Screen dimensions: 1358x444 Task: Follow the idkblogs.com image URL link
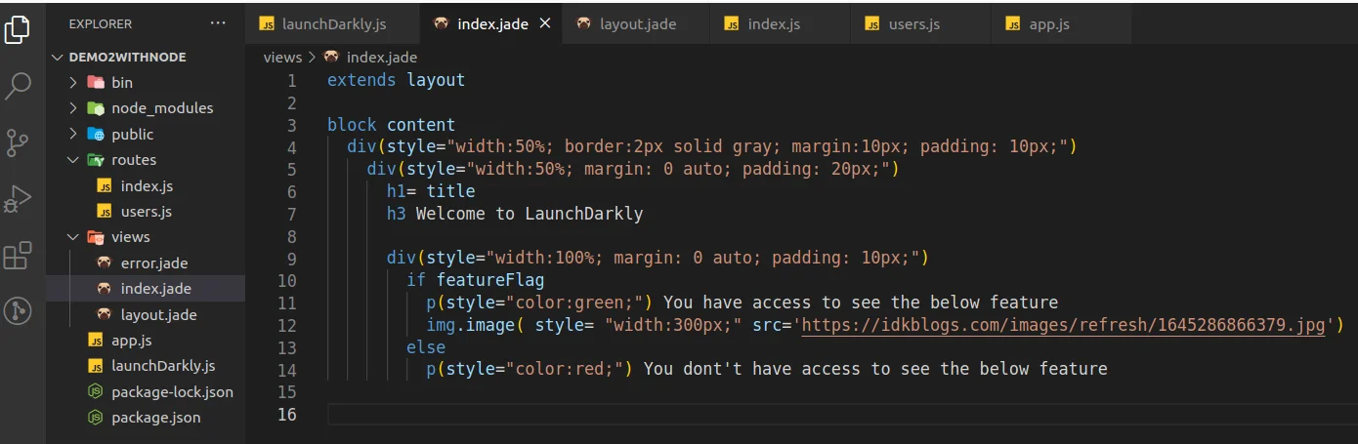point(1064,326)
